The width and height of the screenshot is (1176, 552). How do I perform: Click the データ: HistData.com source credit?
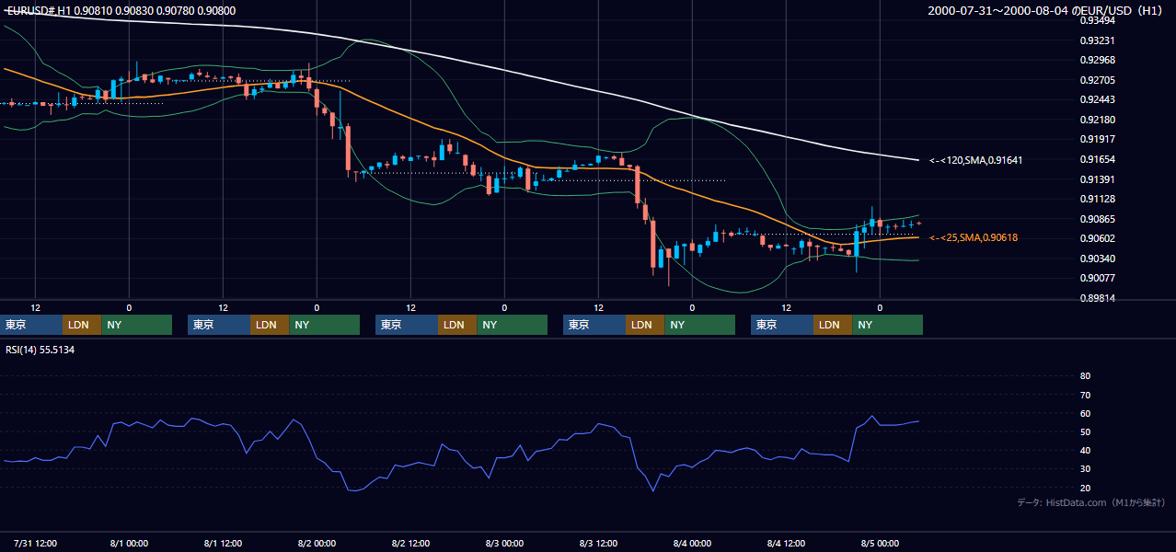tap(1090, 502)
